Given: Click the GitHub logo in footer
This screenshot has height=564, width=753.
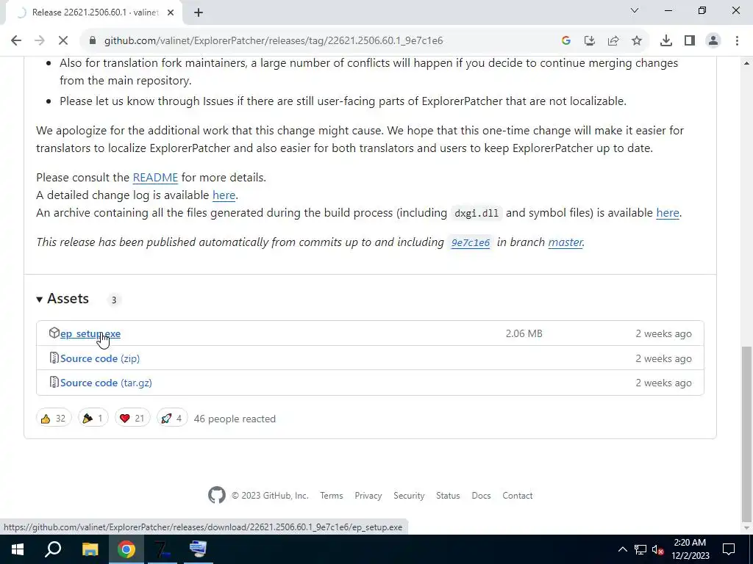Looking at the screenshot, I should pyautogui.click(x=217, y=496).
